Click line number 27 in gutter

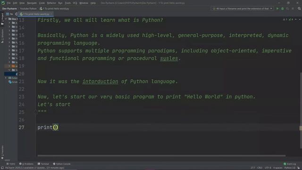[22, 127]
